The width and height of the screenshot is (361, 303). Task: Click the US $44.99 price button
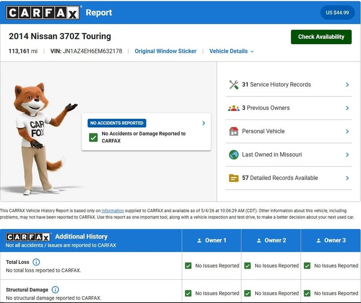pyautogui.click(x=337, y=13)
